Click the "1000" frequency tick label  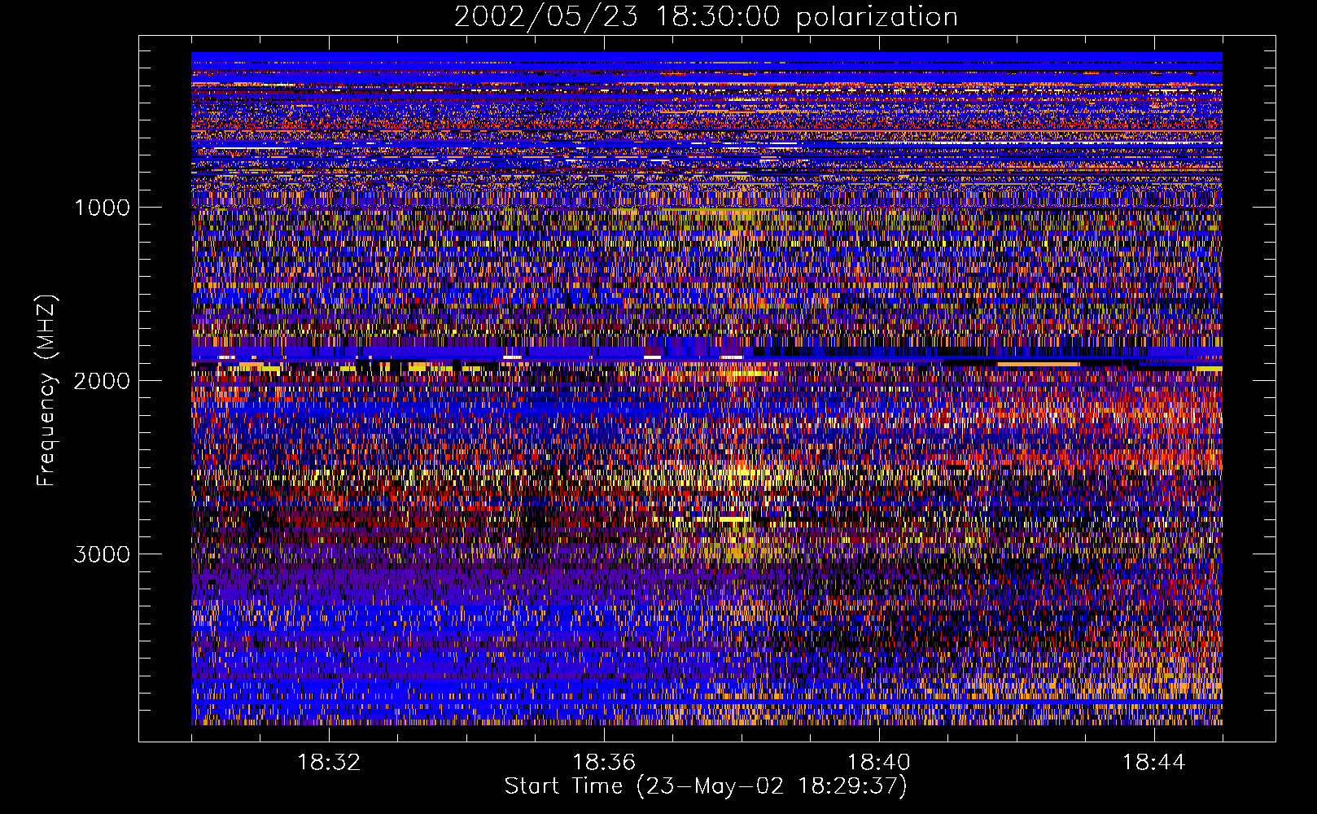click(x=102, y=208)
